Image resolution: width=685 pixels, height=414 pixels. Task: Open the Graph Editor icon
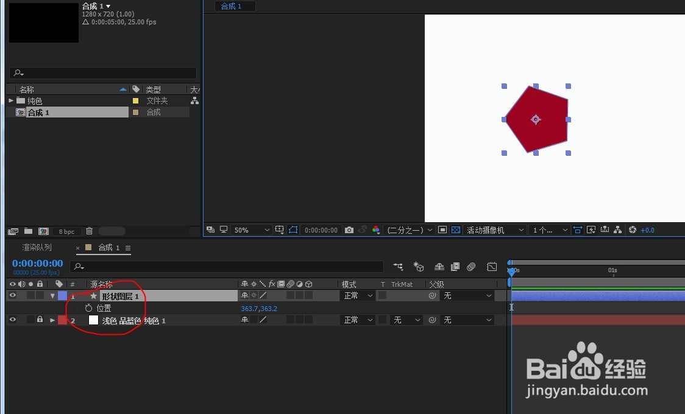pyautogui.click(x=492, y=266)
